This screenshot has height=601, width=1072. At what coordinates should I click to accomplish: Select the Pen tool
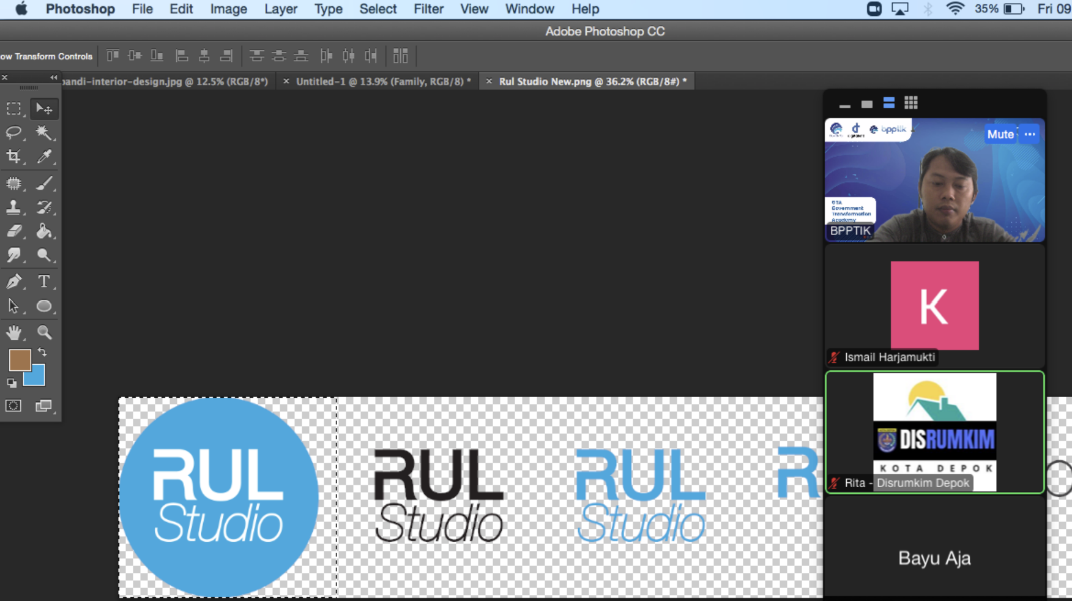(13, 282)
